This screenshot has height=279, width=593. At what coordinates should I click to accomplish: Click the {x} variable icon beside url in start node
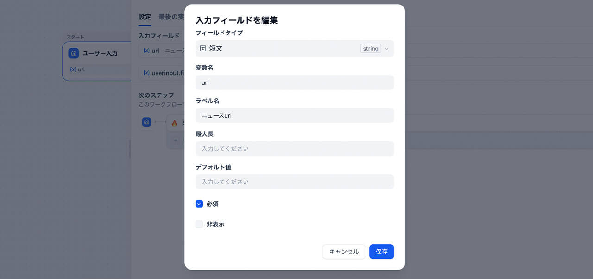(x=73, y=70)
